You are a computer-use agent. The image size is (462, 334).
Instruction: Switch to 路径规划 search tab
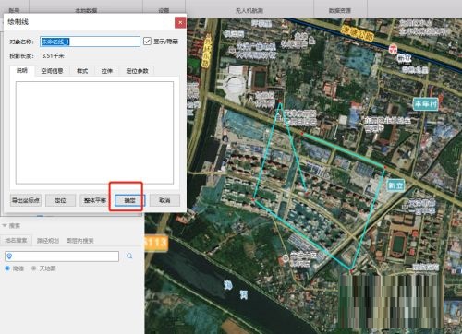coord(48,241)
